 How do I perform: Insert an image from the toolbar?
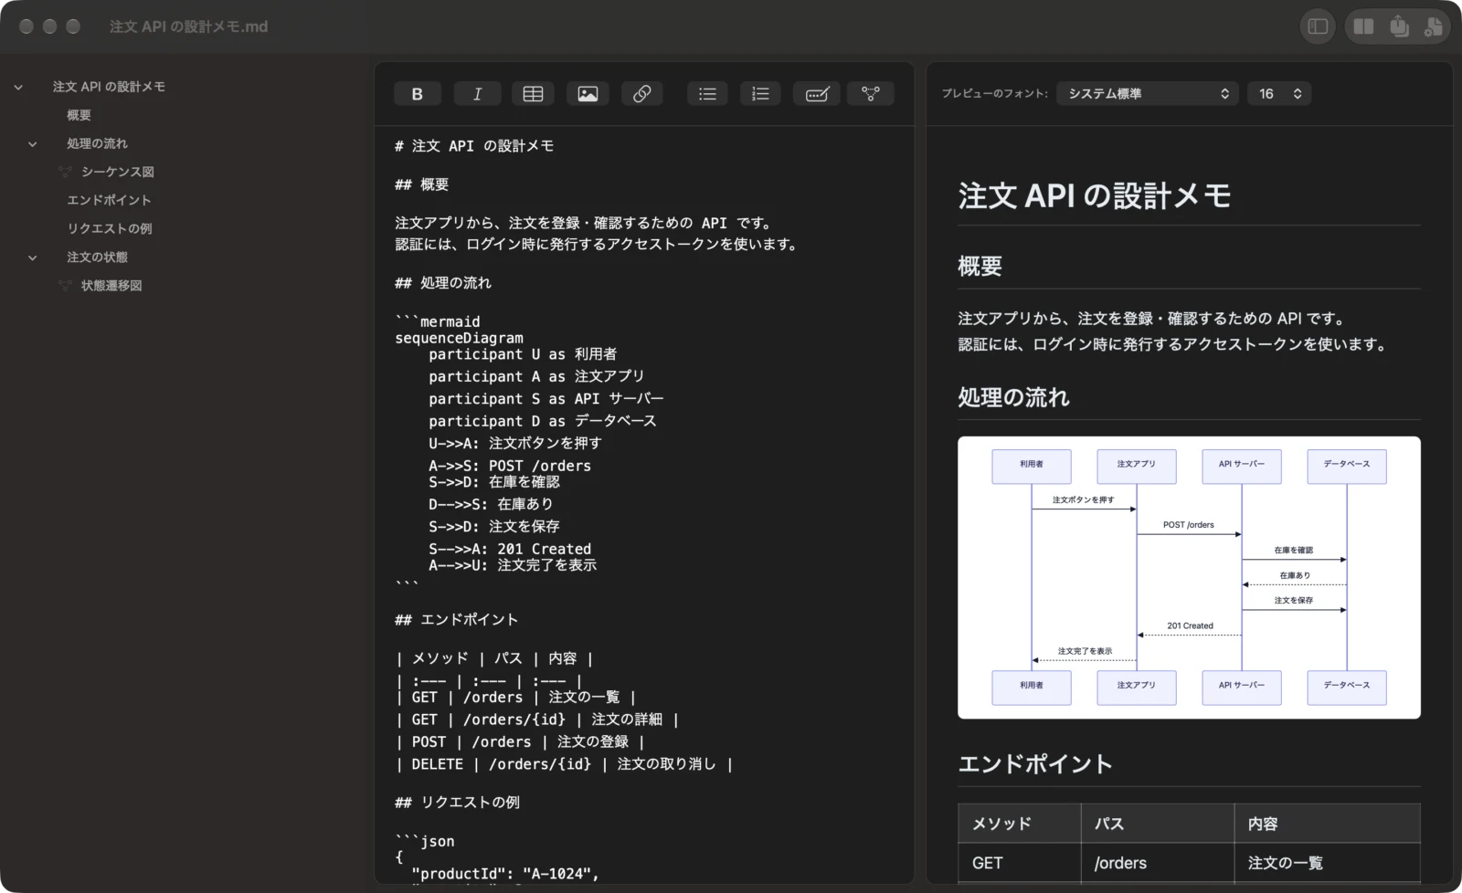click(588, 94)
